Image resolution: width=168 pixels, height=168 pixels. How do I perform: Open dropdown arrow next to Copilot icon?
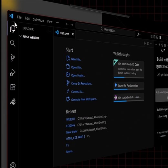coord(140,35)
